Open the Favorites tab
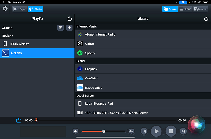This screenshot has width=211, height=139. tap(201, 9)
